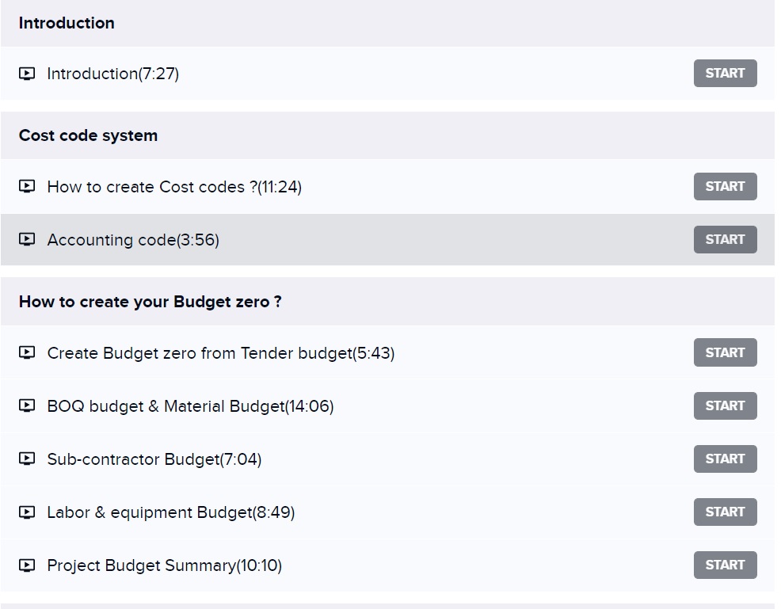The image size is (781, 609).
Task: Click video icon beside Accounting code lesson
Action: click(x=27, y=239)
